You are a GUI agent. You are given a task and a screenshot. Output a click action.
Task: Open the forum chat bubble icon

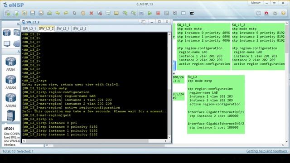(258, 13)
